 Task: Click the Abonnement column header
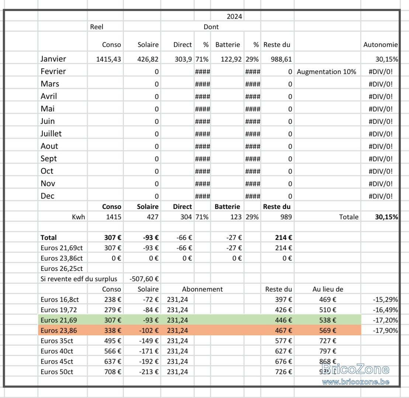click(202, 289)
